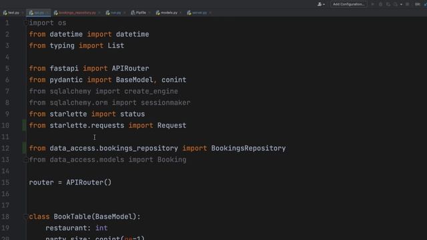Image resolution: width=427 pixels, height=240 pixels.
Task: Click line number 15 in gutter
Action: (x=5, y=182)
